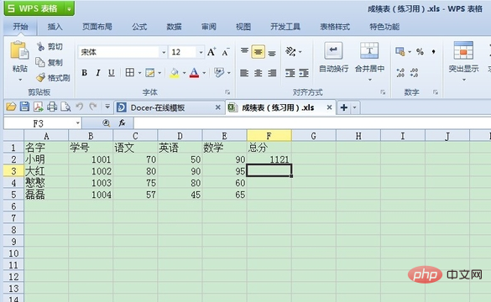Click the export to PDF icon
This screenshot has width=491, height=302.
click(x=39, y=107)
